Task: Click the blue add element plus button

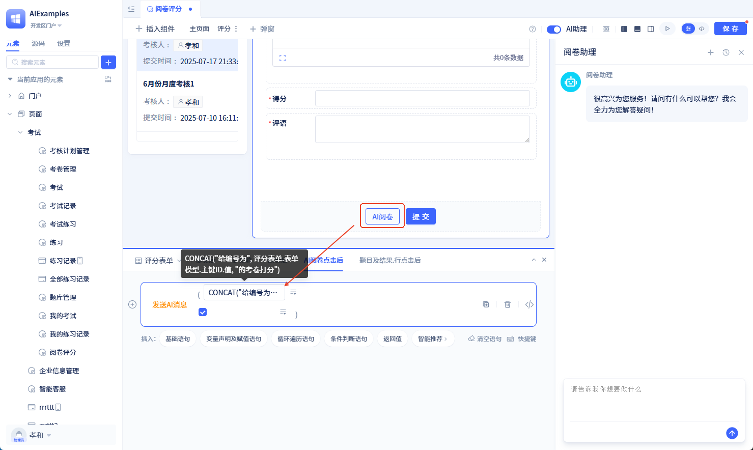Action: pyautogui.click(x=108, y=62)
